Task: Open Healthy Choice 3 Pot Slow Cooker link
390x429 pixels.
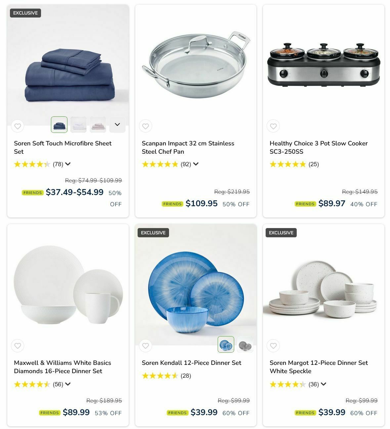Action: pyautogui.click(x=319, y=147)
